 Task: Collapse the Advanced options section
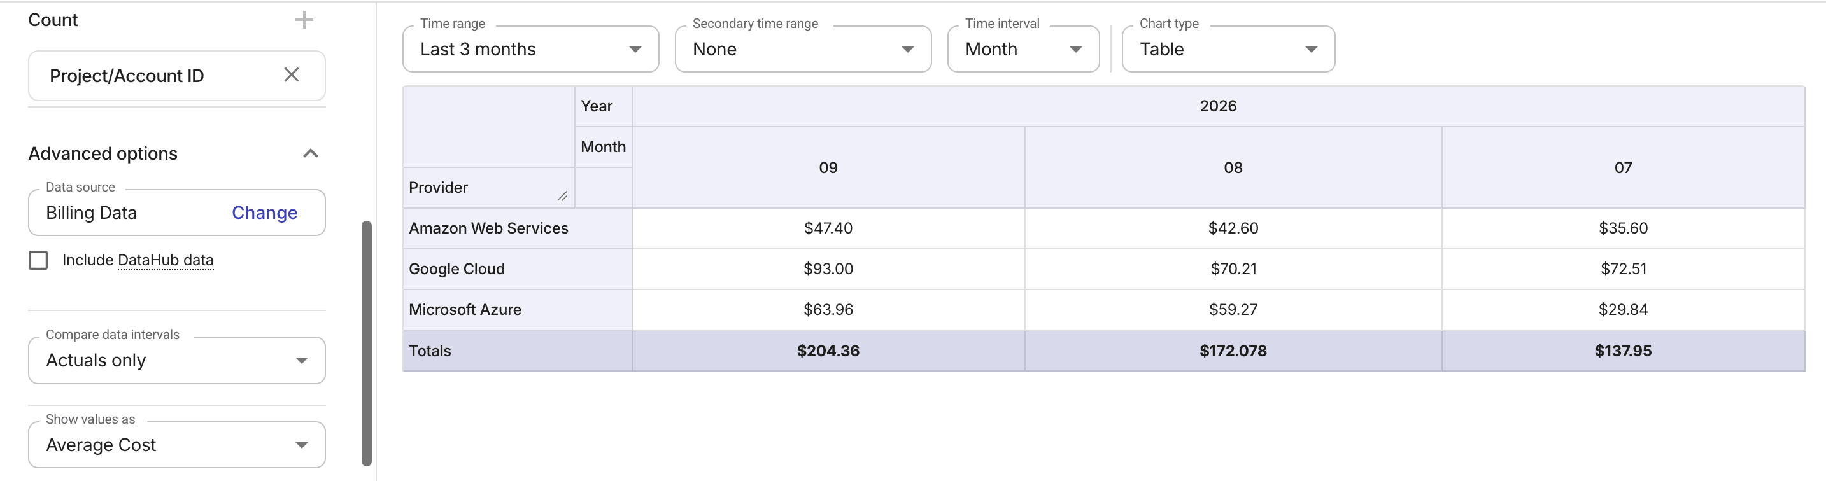point(311,154)
